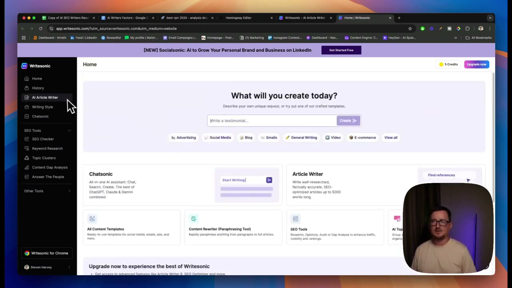This screenshot has height=288, width=512.
Task: Click the Writesonic logo in sidebar
Action: coord(24,66)
